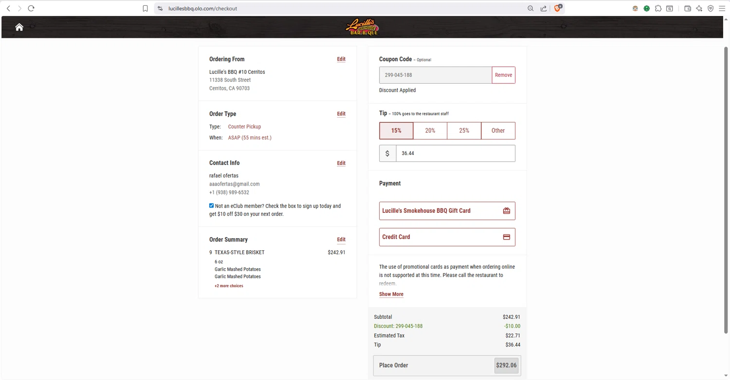Screen dimensions: 730x380
Task: Open the Brave VPN shield icon
Action: [x=711, y=8]
